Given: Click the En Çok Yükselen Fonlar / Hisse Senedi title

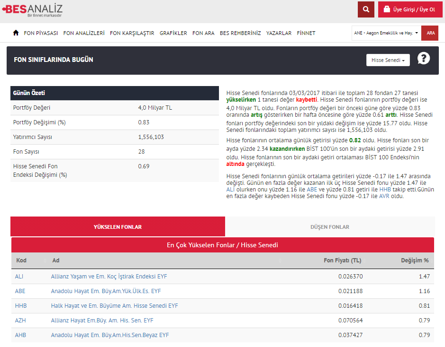Looking at the screenshot, I should [x=223, y=245].
